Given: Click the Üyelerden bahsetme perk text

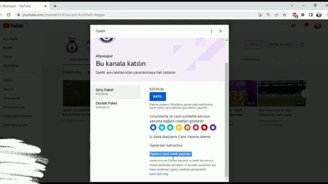Looking at the screenshot, I should tap(166, 145).
